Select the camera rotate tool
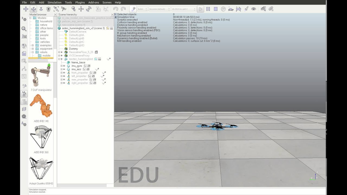Viewport: 347px width, 195px height. point(33,9)
